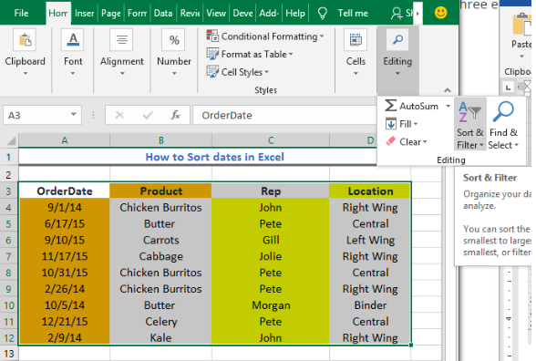Click the Tell me lightbulb icon
This screenshot has width=536, height=361.
(x=323, y=14)
